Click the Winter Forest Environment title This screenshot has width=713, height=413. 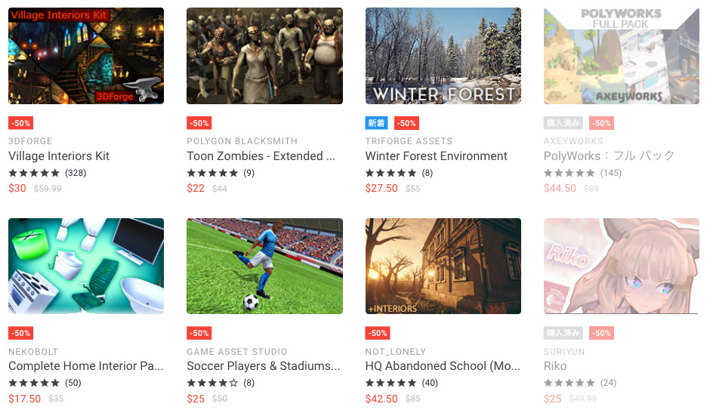click(x=436, y=156)
